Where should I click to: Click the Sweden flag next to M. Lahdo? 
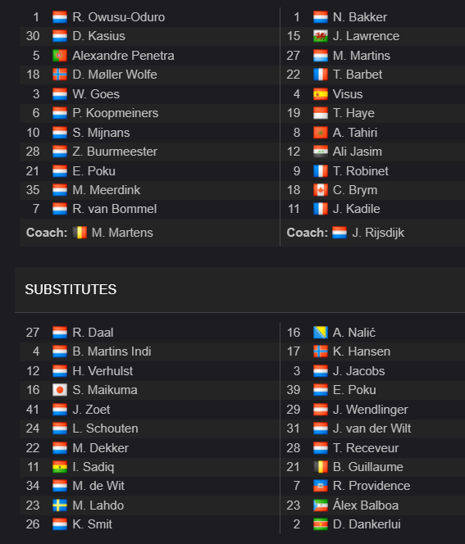click(x=59, y=505)
